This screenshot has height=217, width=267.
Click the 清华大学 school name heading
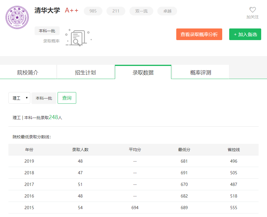(x=47, y=10)
